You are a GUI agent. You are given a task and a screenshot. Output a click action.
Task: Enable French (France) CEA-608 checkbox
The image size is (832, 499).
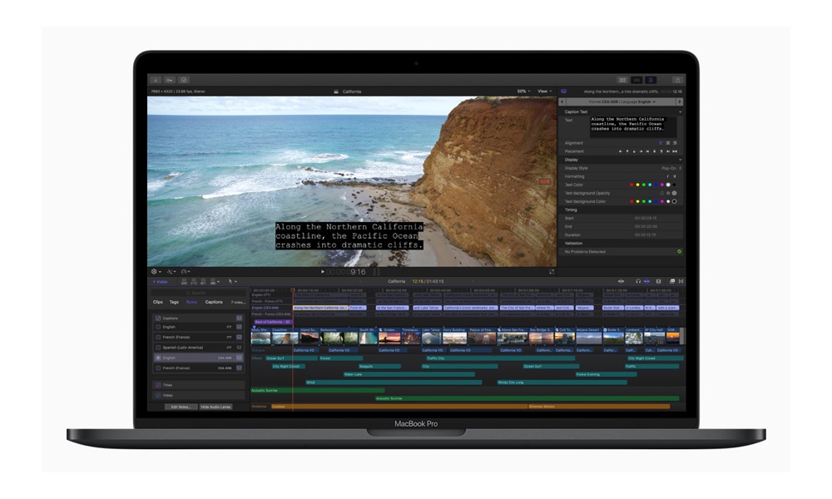158,368
